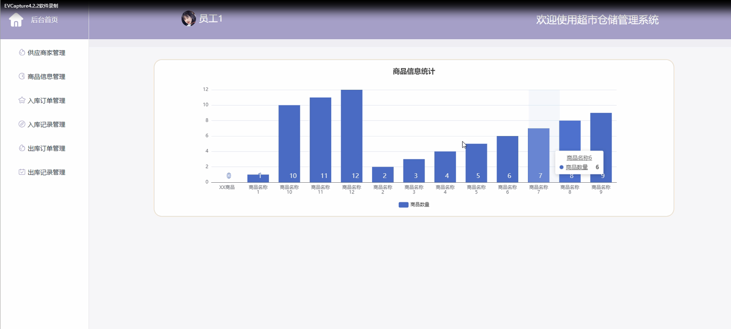Click the bar for 商品名称11

[321, 140]
